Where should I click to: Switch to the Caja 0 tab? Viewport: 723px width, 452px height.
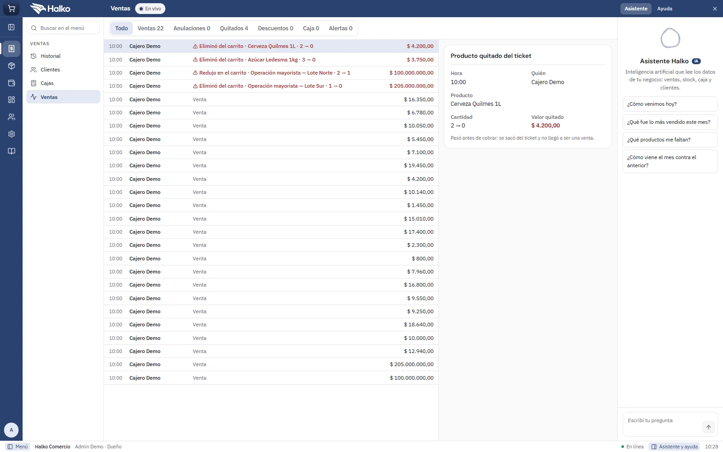(x=311, y=28)
